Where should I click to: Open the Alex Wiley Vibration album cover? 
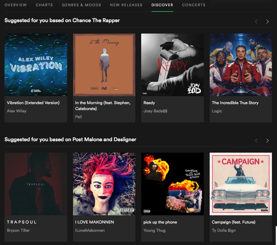[36, 65]
